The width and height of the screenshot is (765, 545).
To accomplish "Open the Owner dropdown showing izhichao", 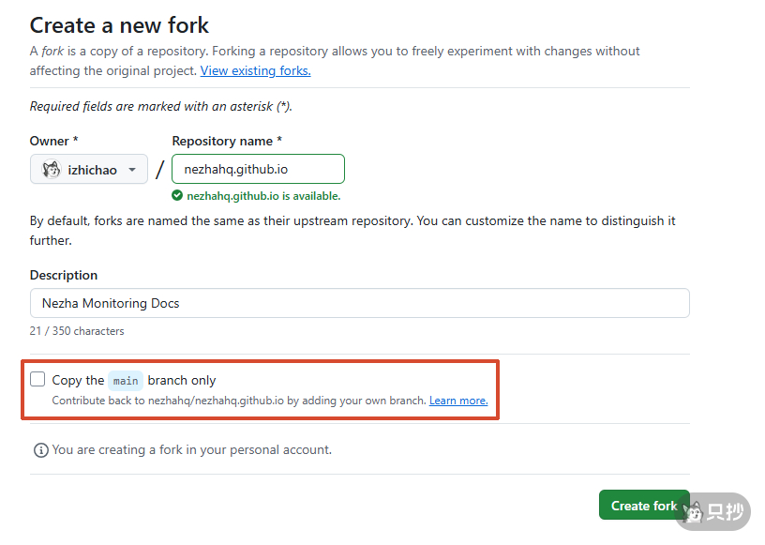I will click(89, 170).
